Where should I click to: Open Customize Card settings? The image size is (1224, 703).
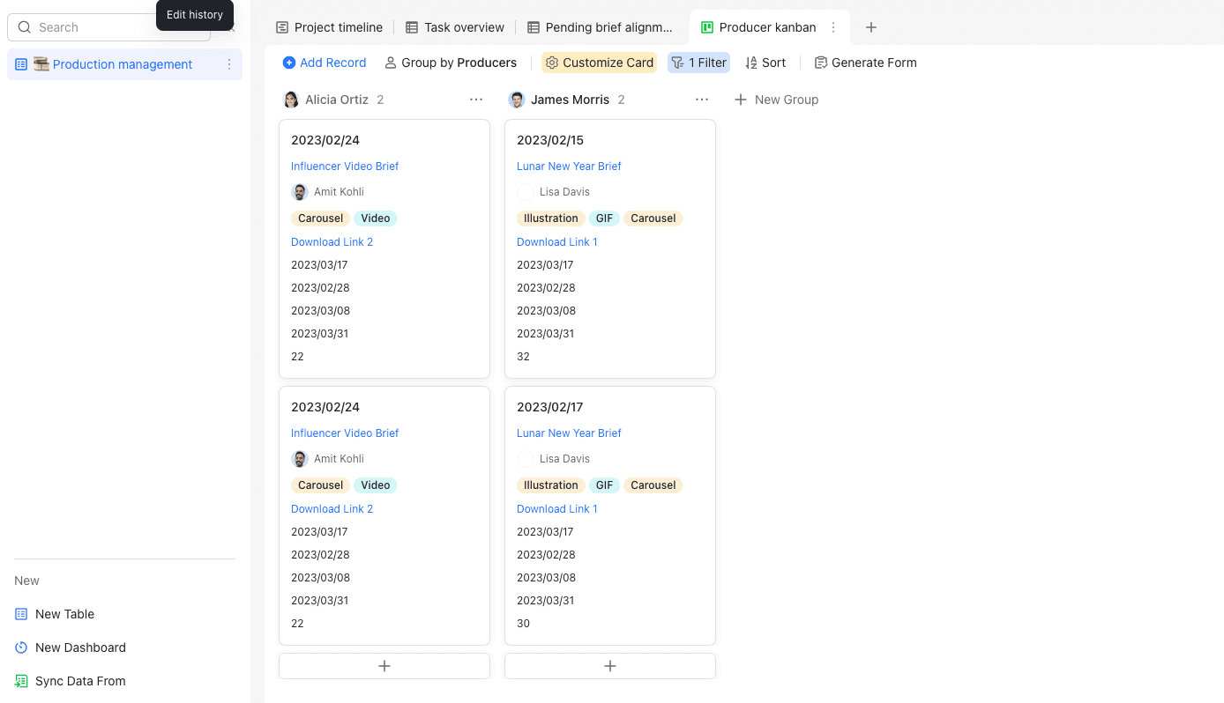tap(600, 63)
